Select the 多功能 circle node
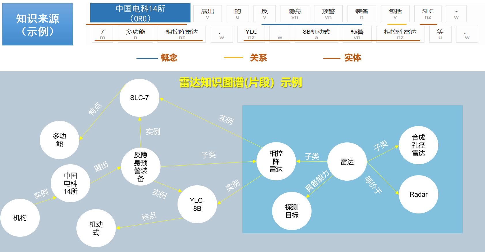This screenshot has width=485, height=252. pyautogui.click(x=59, y=140)
